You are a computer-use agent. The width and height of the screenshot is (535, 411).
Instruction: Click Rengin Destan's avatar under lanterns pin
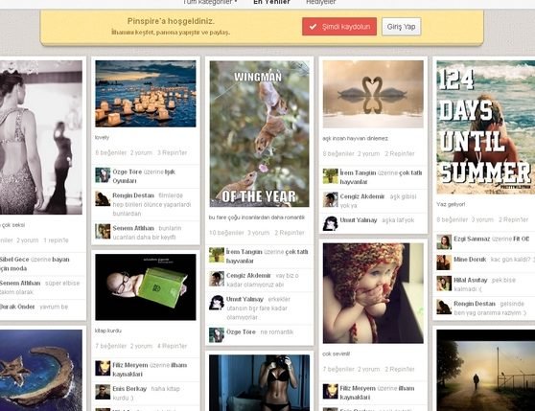coord(103,198)
